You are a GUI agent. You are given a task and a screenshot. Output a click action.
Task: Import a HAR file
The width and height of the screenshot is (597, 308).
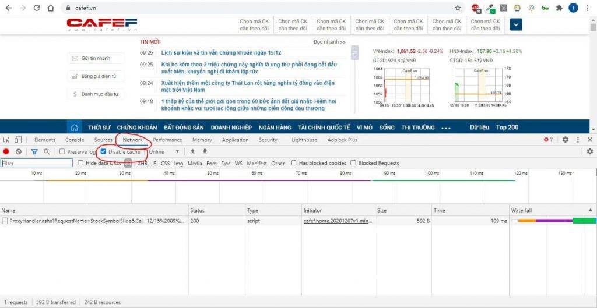pyautogui.click(x=192, y=152)
